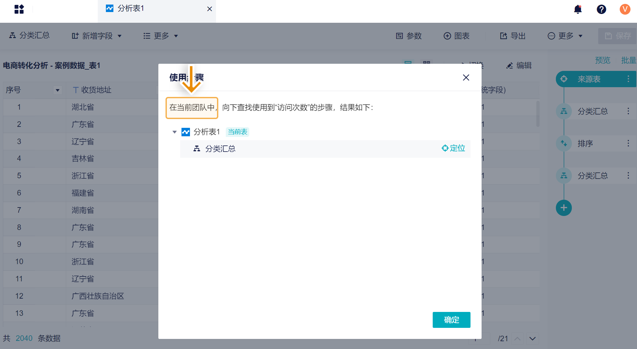This screenshot has height=349, width=637.
Task: Open the left 更多 list dropdown
Action: [161, 36]
